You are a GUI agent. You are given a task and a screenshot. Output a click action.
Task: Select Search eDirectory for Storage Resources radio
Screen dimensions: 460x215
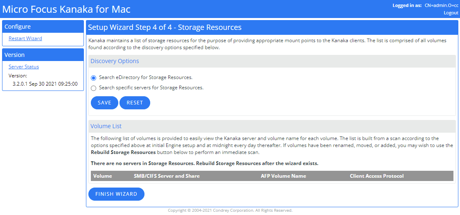[94, 78]
